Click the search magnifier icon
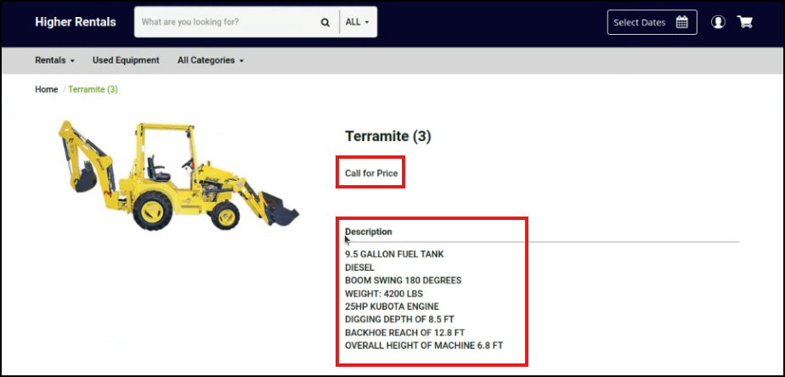The width and height of the screenshot is (785, 377). click(x=325, y=23)
